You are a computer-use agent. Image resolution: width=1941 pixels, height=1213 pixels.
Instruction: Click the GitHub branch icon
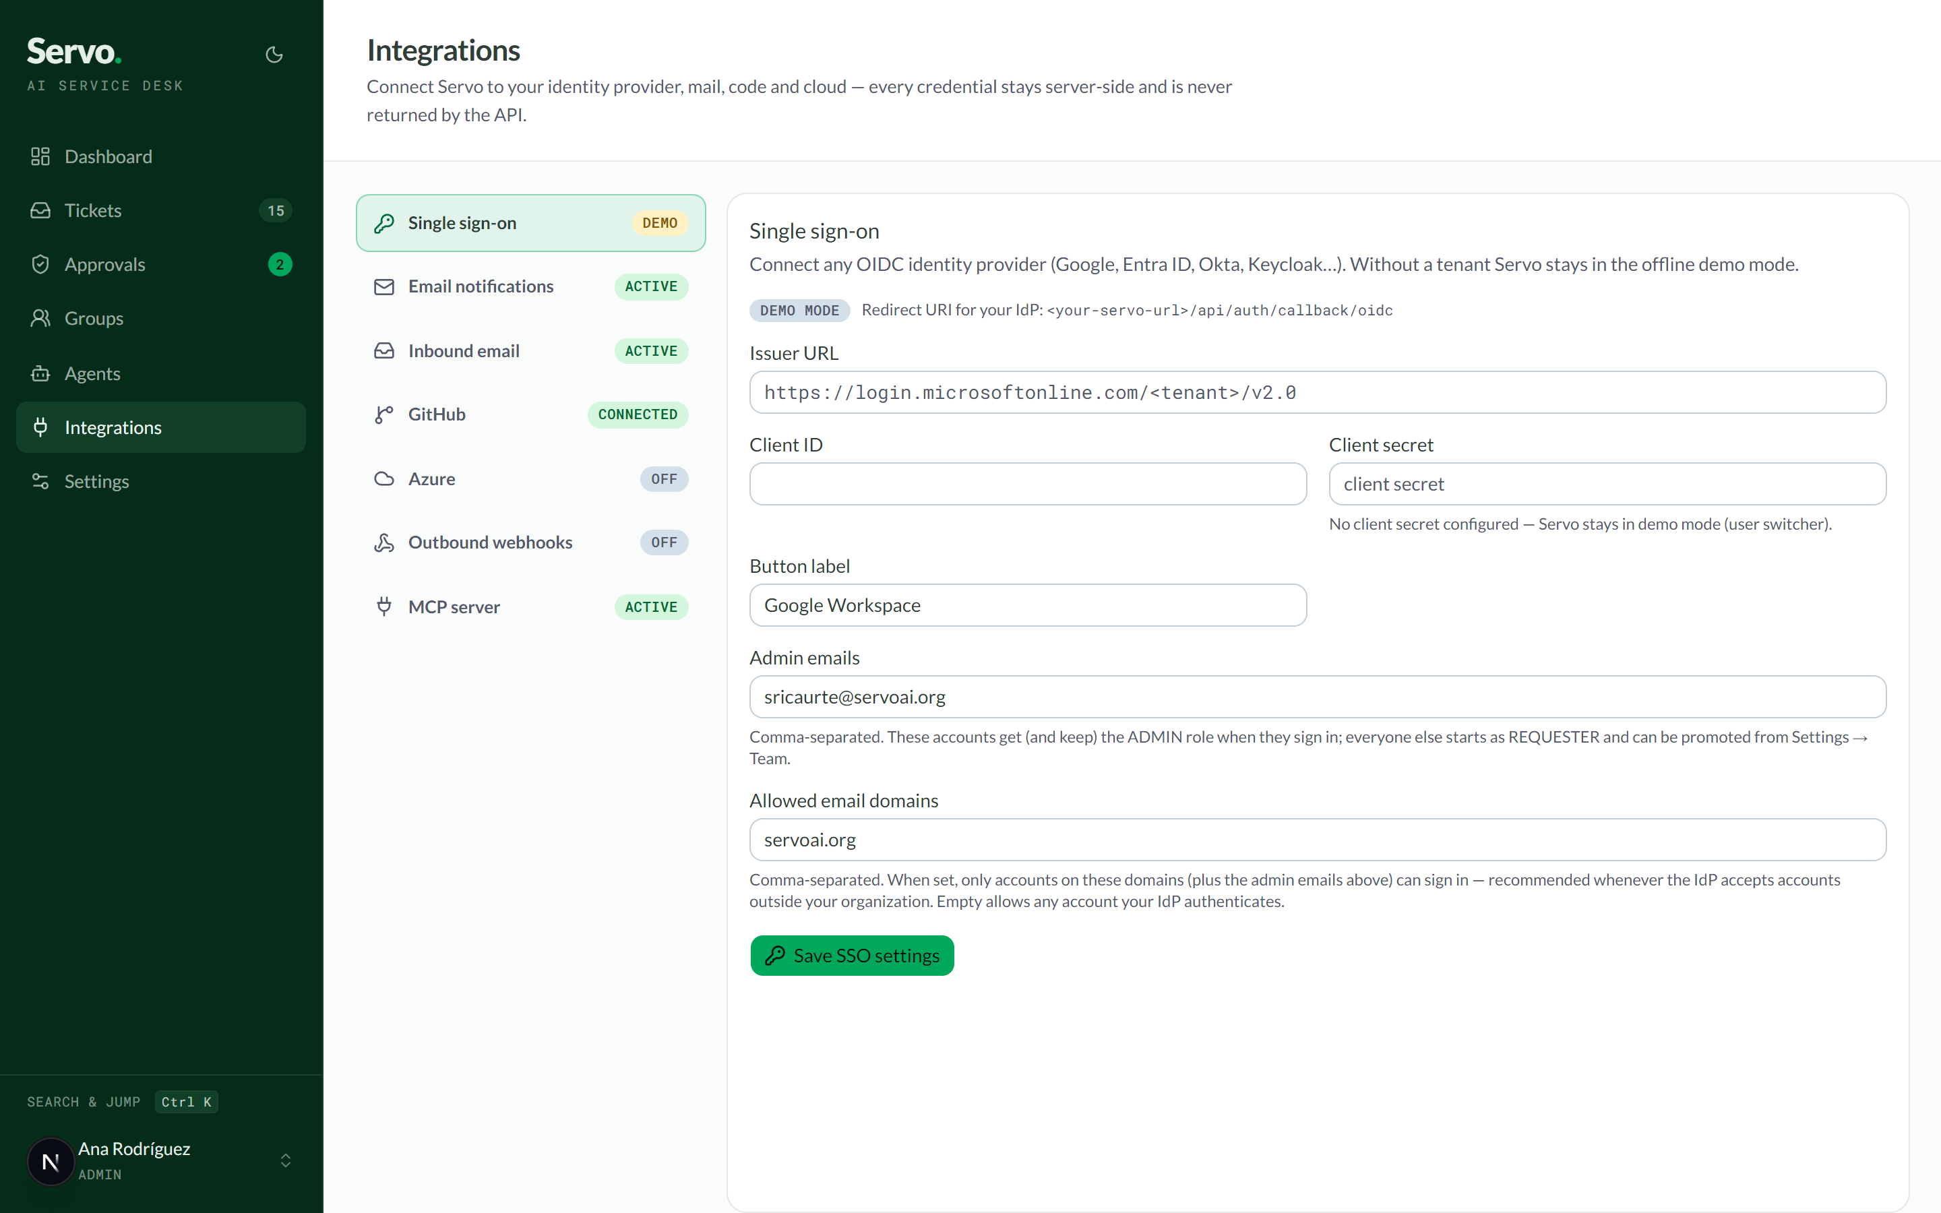coord(384,414)
